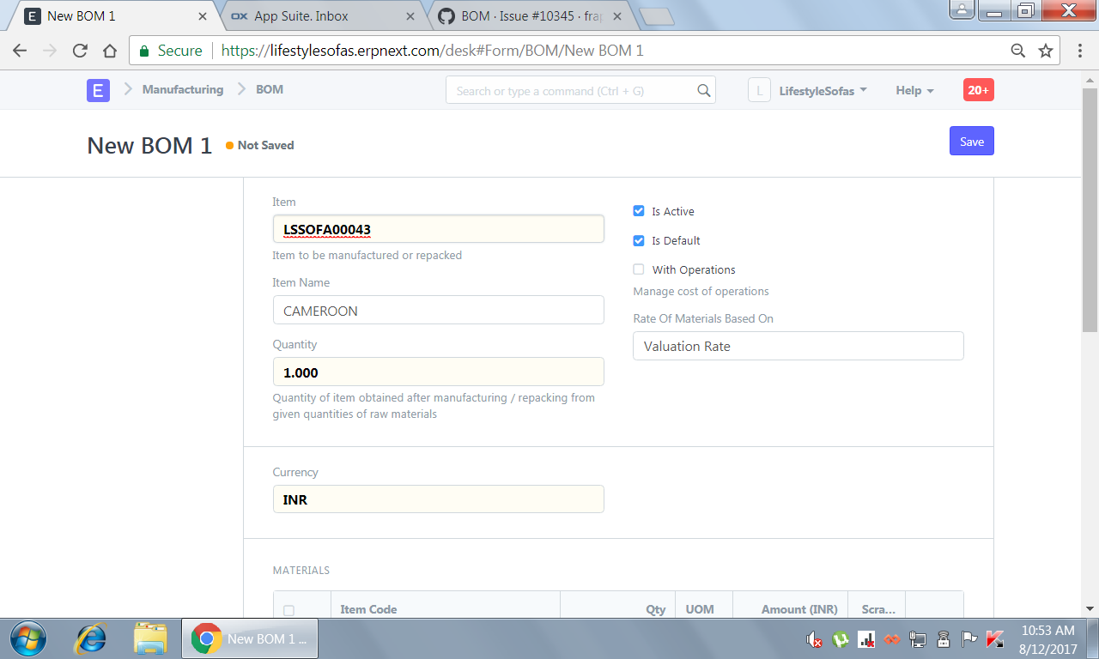Open uTorrent from the system tray

tap(837, 639)
